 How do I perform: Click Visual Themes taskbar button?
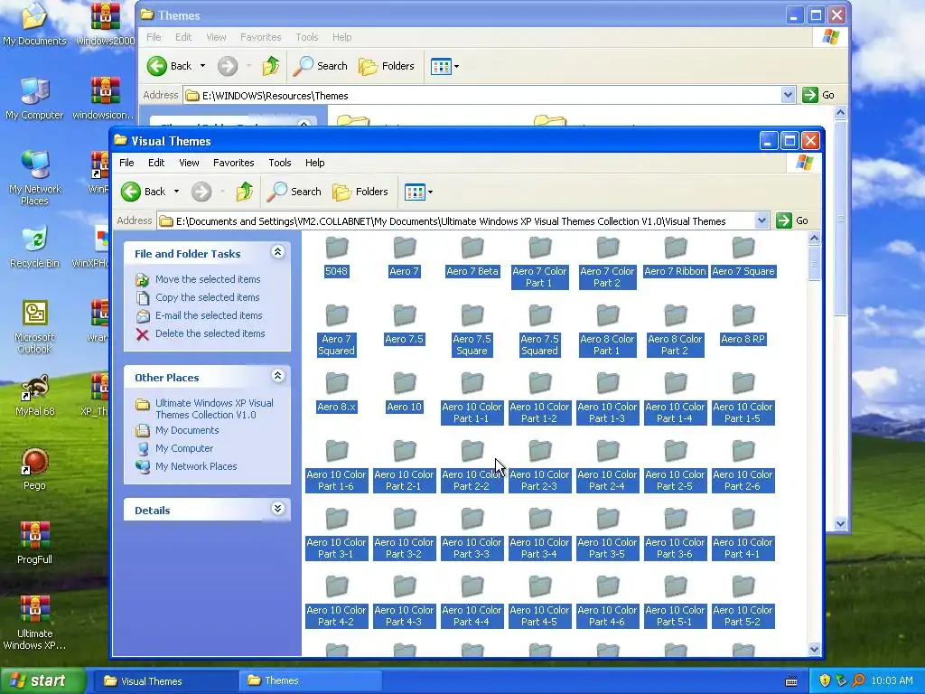coord(167,681)
